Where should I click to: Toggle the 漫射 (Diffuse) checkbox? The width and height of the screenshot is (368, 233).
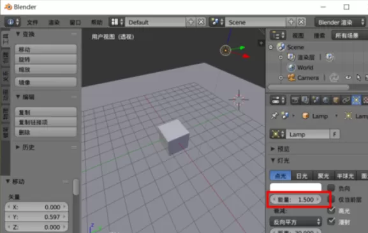(x=331, y=222)
